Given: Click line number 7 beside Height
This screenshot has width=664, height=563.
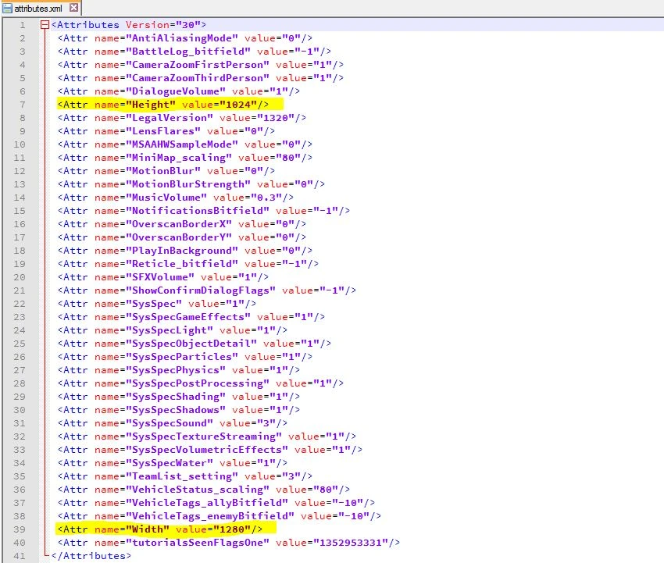Looking at the screenshot, I should click(x=22, y=105).
